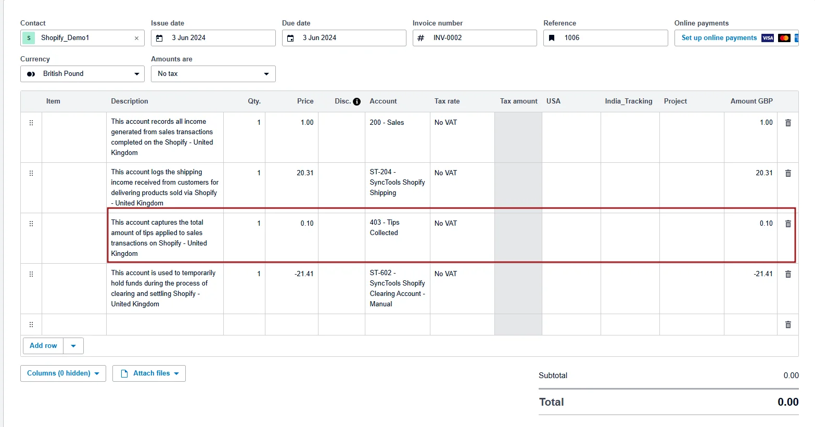Click the Reference field containing 1006
This screenshot has height=427, width=815.
point(613,38)
